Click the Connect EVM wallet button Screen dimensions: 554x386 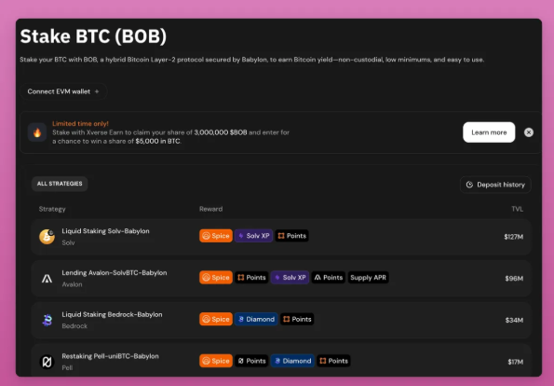pyautogui.click(x=63, y=91)
